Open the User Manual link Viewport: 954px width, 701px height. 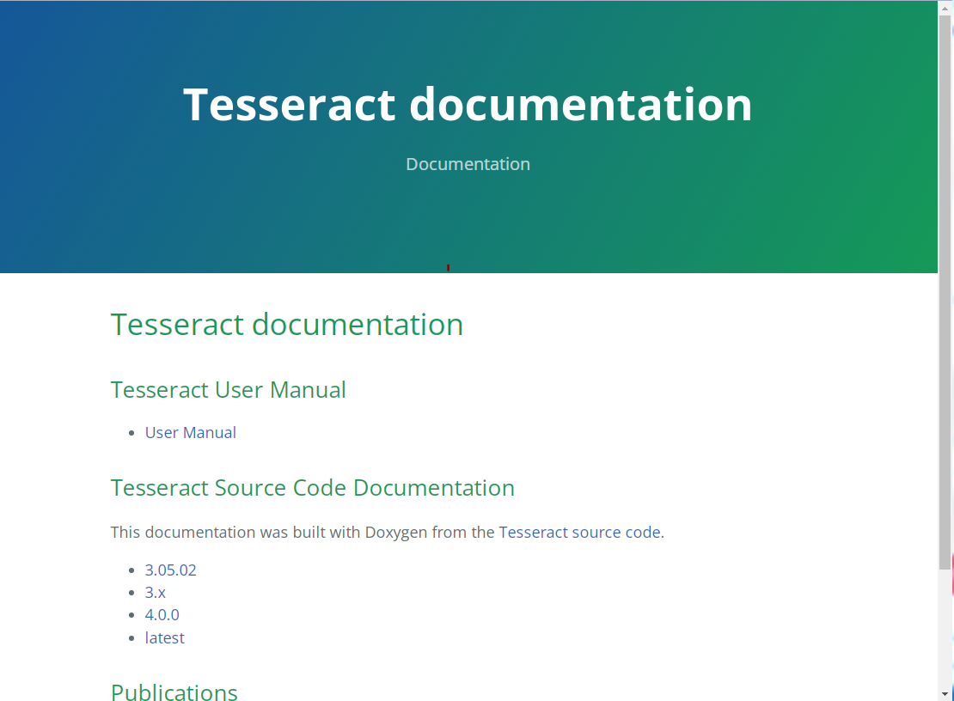point(191,432)
